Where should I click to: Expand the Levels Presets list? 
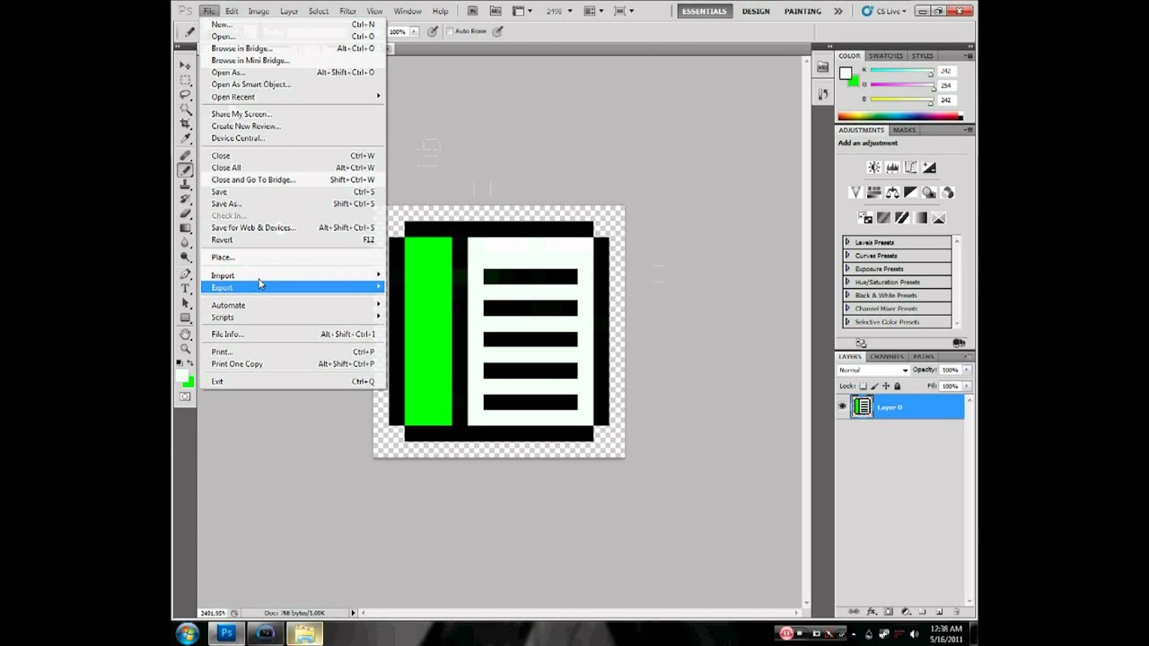point(847,242)
